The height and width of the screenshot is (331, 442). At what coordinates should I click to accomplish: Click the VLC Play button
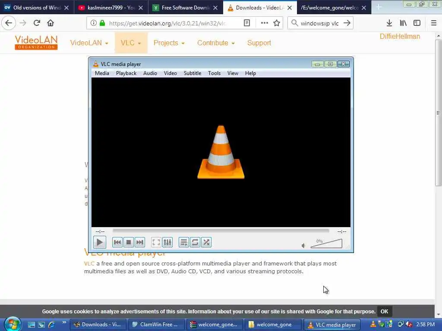point(100,242)
